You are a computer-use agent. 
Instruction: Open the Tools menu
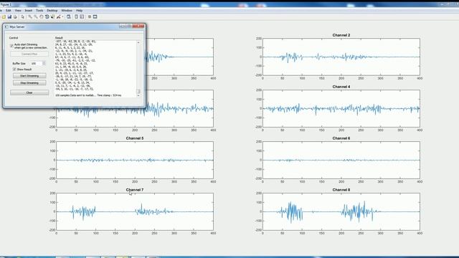coord(39,11)
